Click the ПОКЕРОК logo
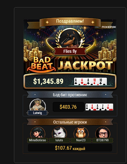 click(109, 27)
